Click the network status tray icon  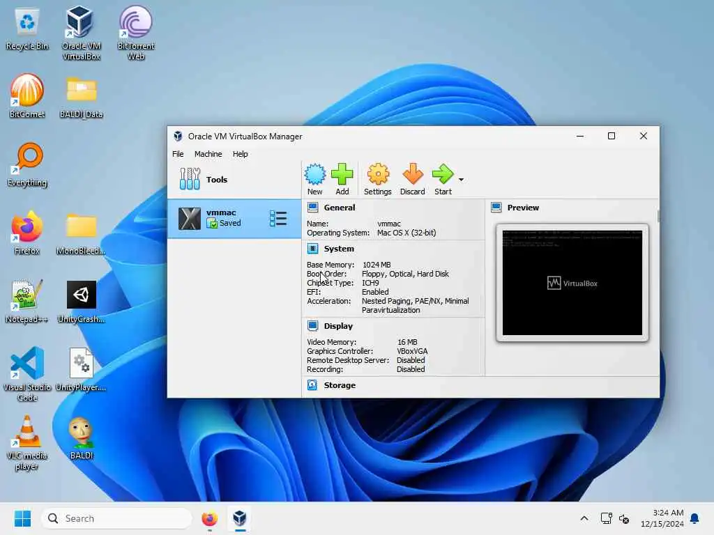coord(606,518)
